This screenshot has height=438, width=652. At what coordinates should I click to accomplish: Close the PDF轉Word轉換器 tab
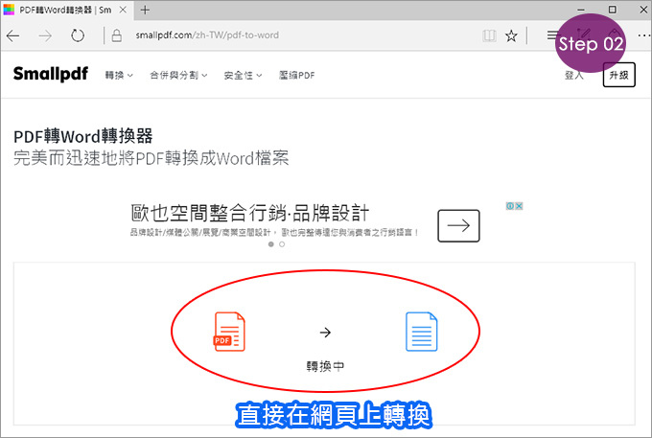coord(123,10)
